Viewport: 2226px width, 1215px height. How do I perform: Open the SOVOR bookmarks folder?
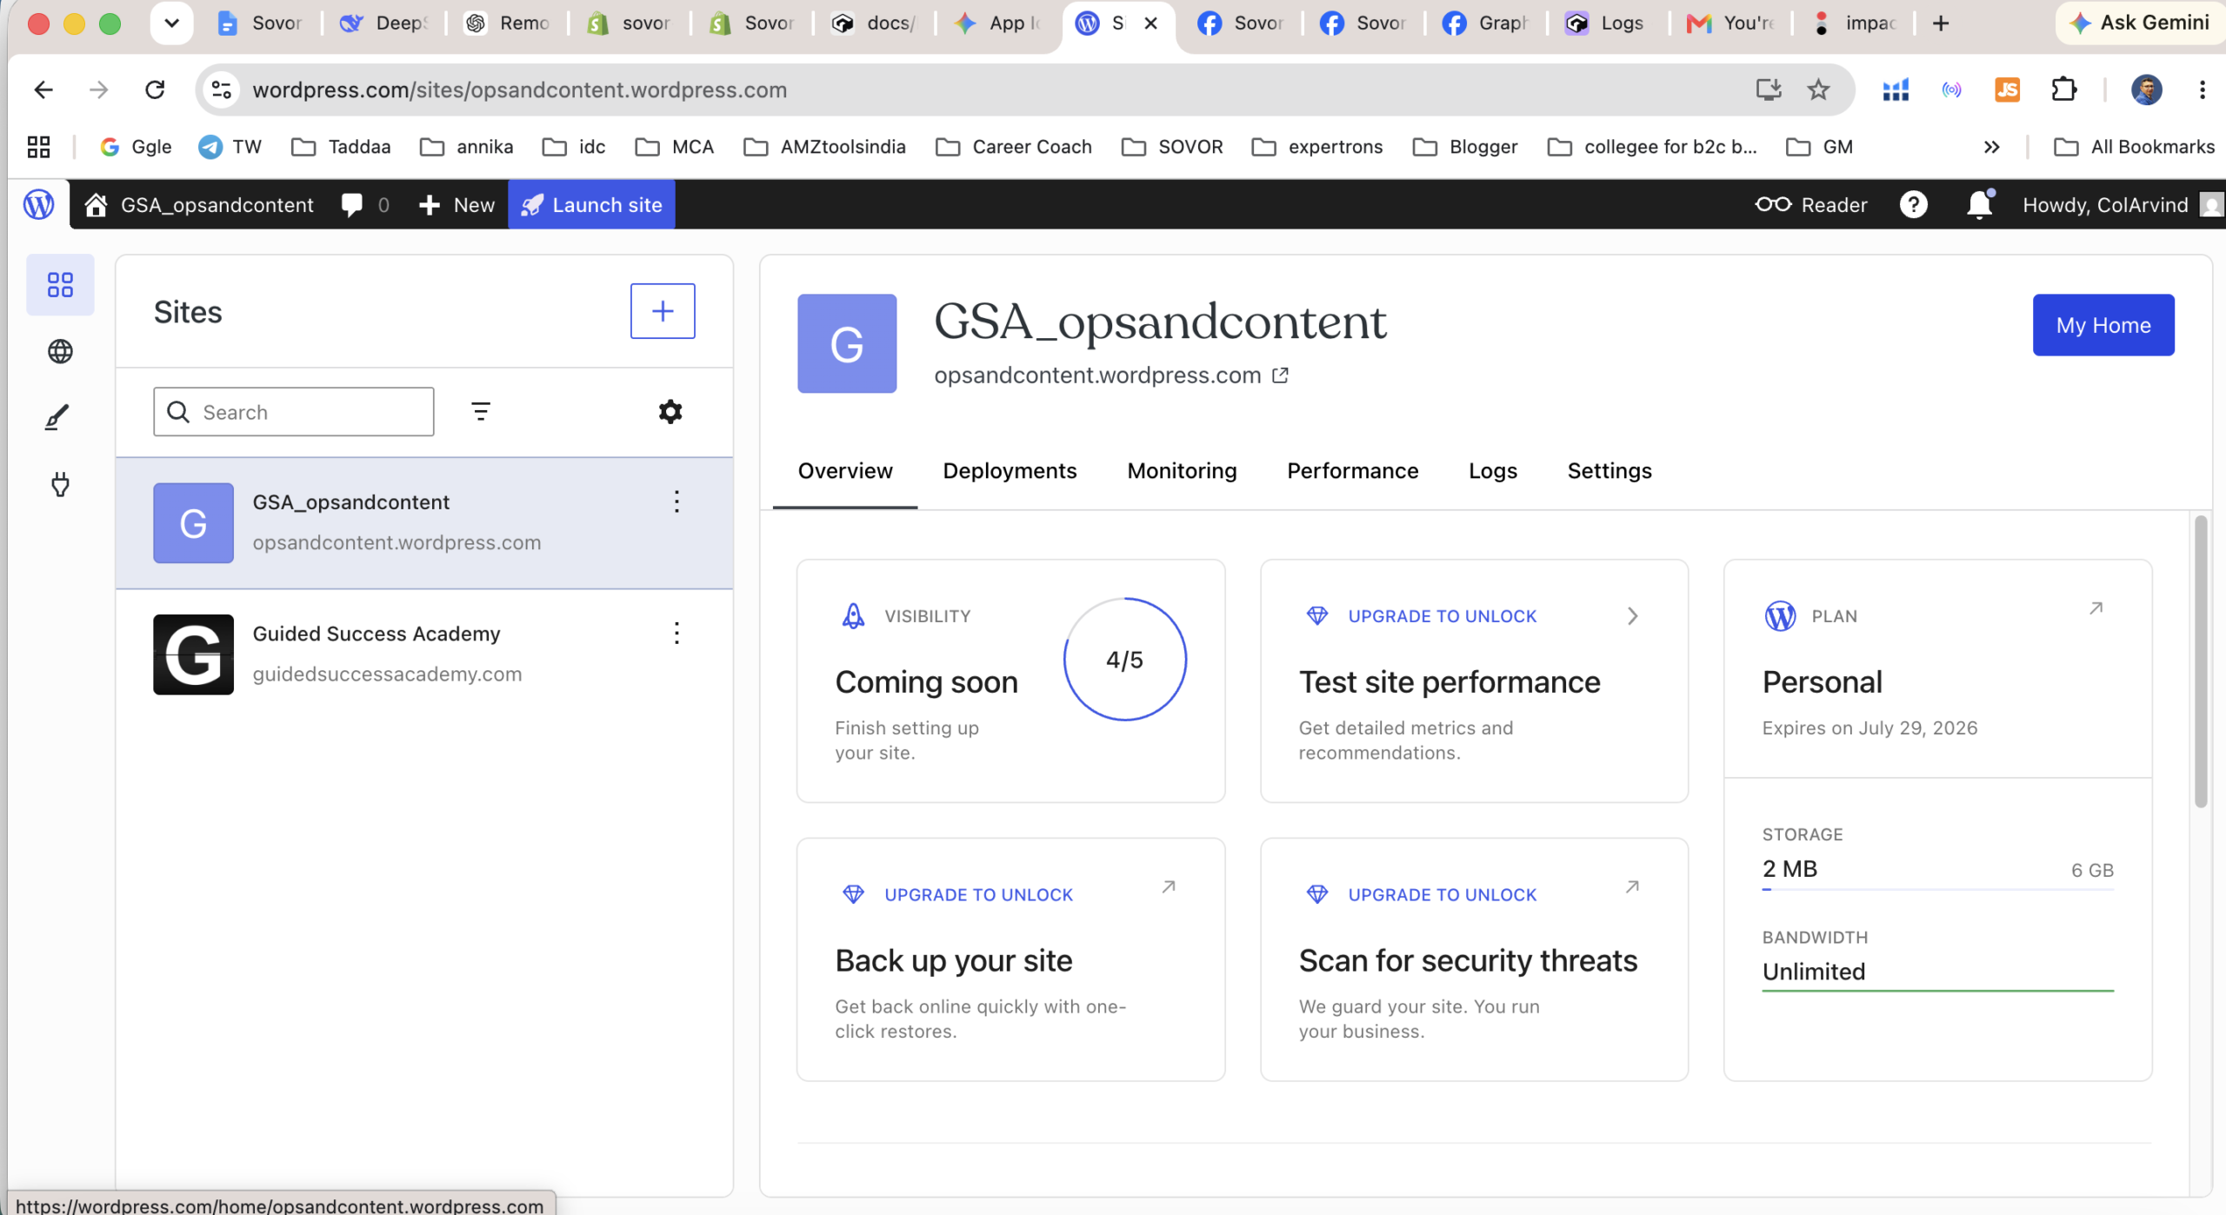(1172, 147)
